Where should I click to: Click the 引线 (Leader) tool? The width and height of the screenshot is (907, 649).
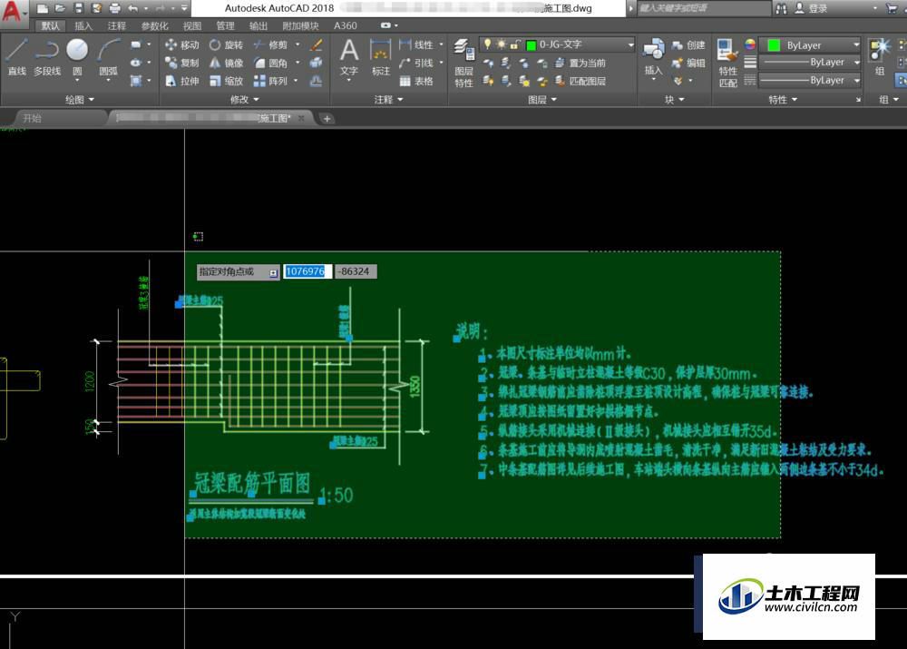coord(416,63)
